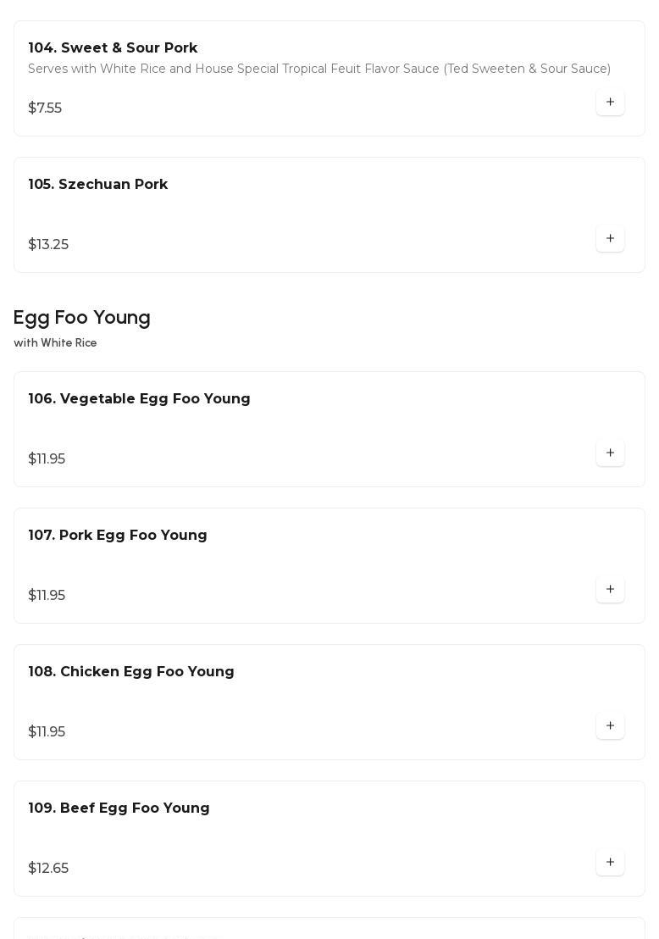659x939 pixels.
Task: Tap plus icon for Beef Egg Foo Young
Action: point(610,863)
